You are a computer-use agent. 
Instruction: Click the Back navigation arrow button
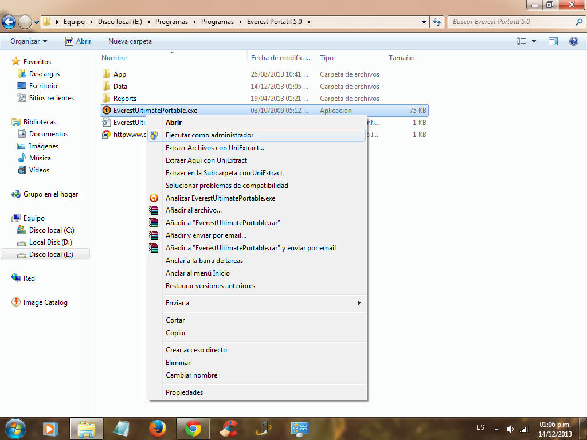[x=9, y=22]
